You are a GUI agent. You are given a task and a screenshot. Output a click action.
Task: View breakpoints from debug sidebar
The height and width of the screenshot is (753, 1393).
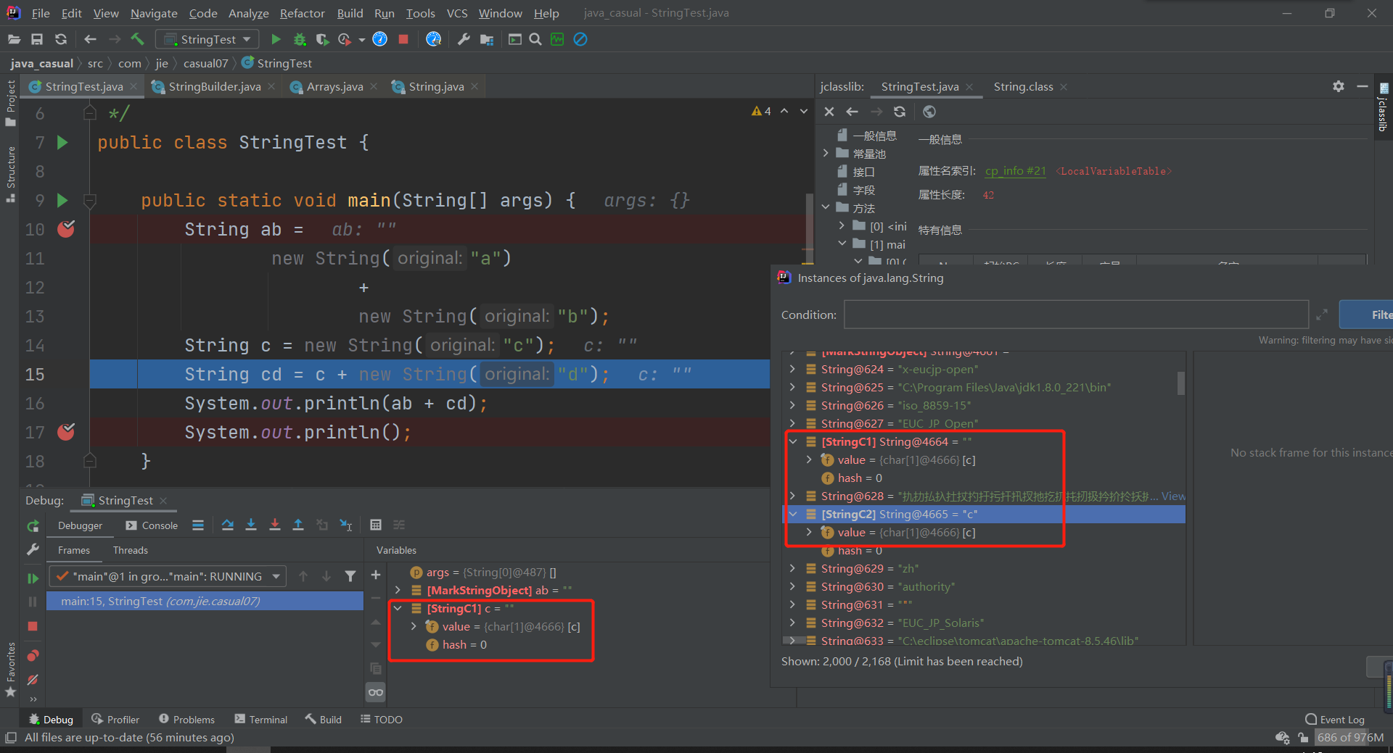click(x=33, y=656)
